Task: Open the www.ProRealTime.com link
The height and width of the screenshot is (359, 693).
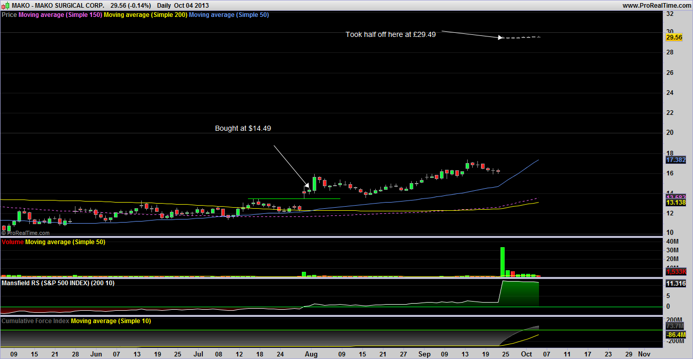Action: point(657,5)
